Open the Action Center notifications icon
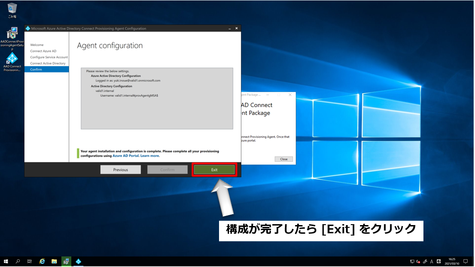Viewport: 475px width, 267px height. pyautogui.click(x=465, y=262)
